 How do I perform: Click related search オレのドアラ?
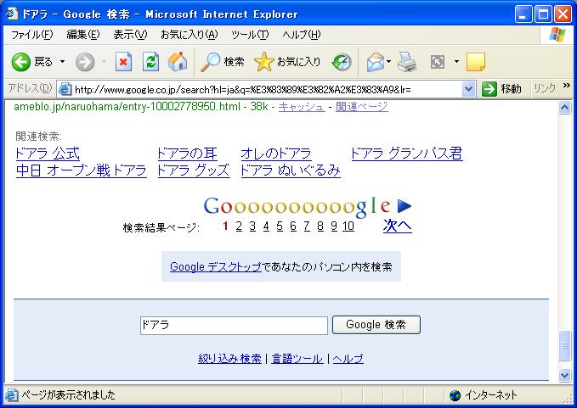[x=276, y=154]
